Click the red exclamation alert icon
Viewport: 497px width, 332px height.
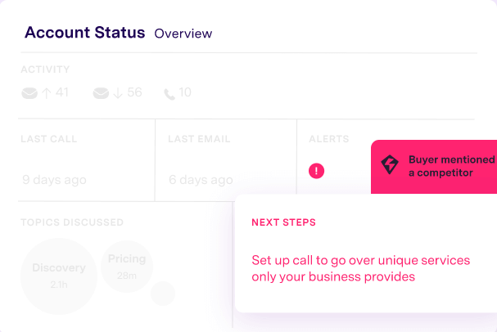pos(316,171)
